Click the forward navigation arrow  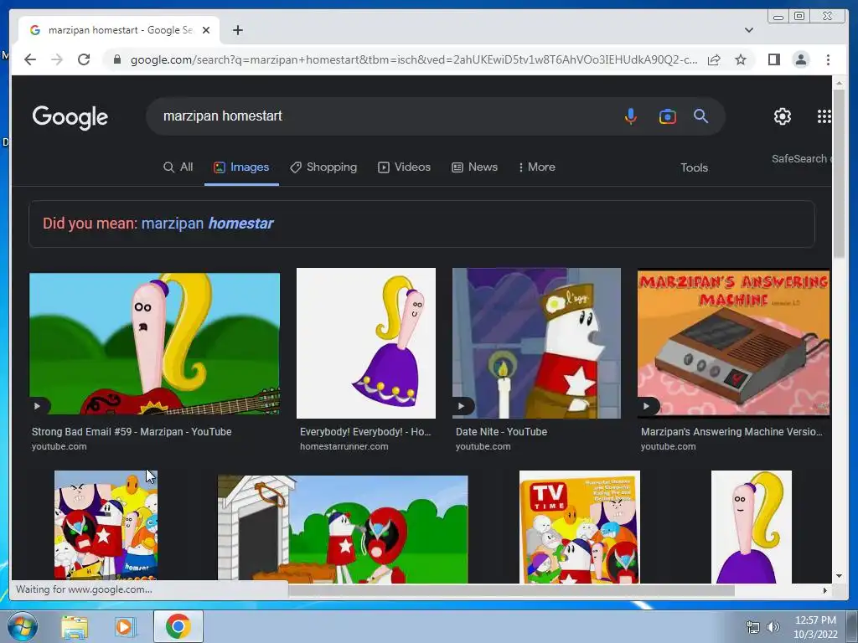[x=57, y=59]
